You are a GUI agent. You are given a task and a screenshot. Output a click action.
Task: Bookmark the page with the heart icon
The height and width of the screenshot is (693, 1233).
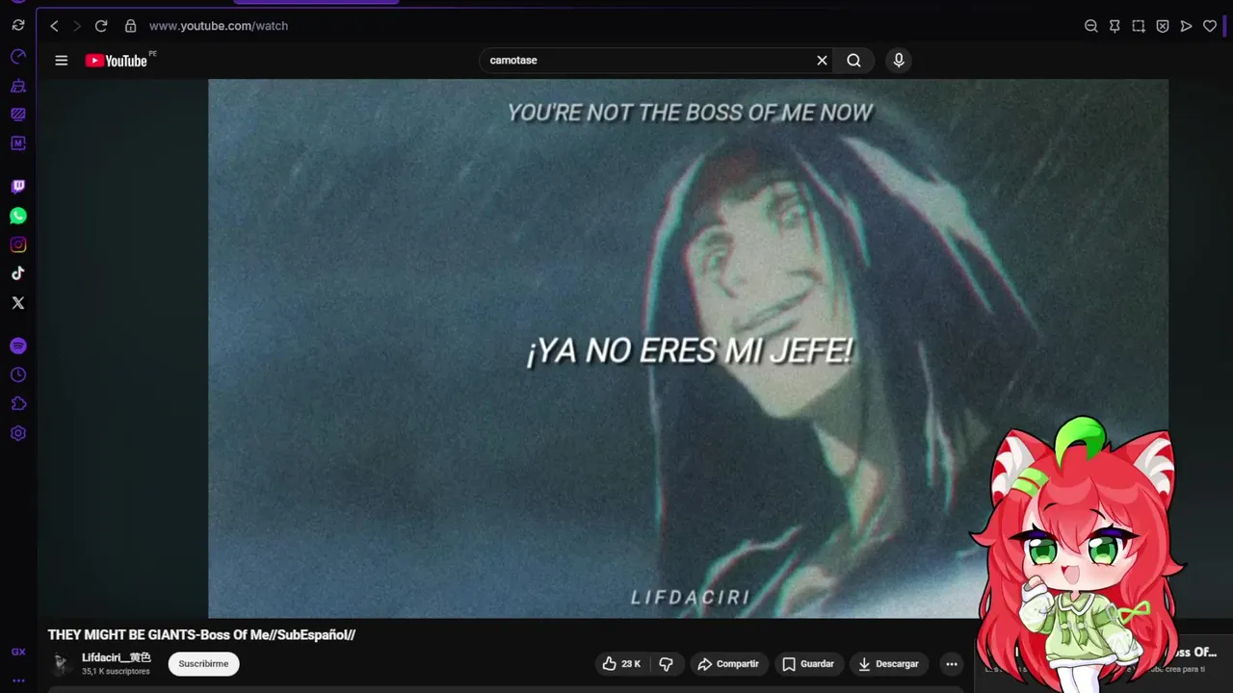click(1210, 26)
